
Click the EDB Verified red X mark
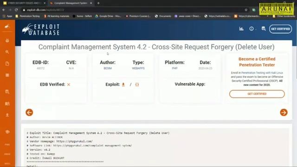(x=69, y=84)
